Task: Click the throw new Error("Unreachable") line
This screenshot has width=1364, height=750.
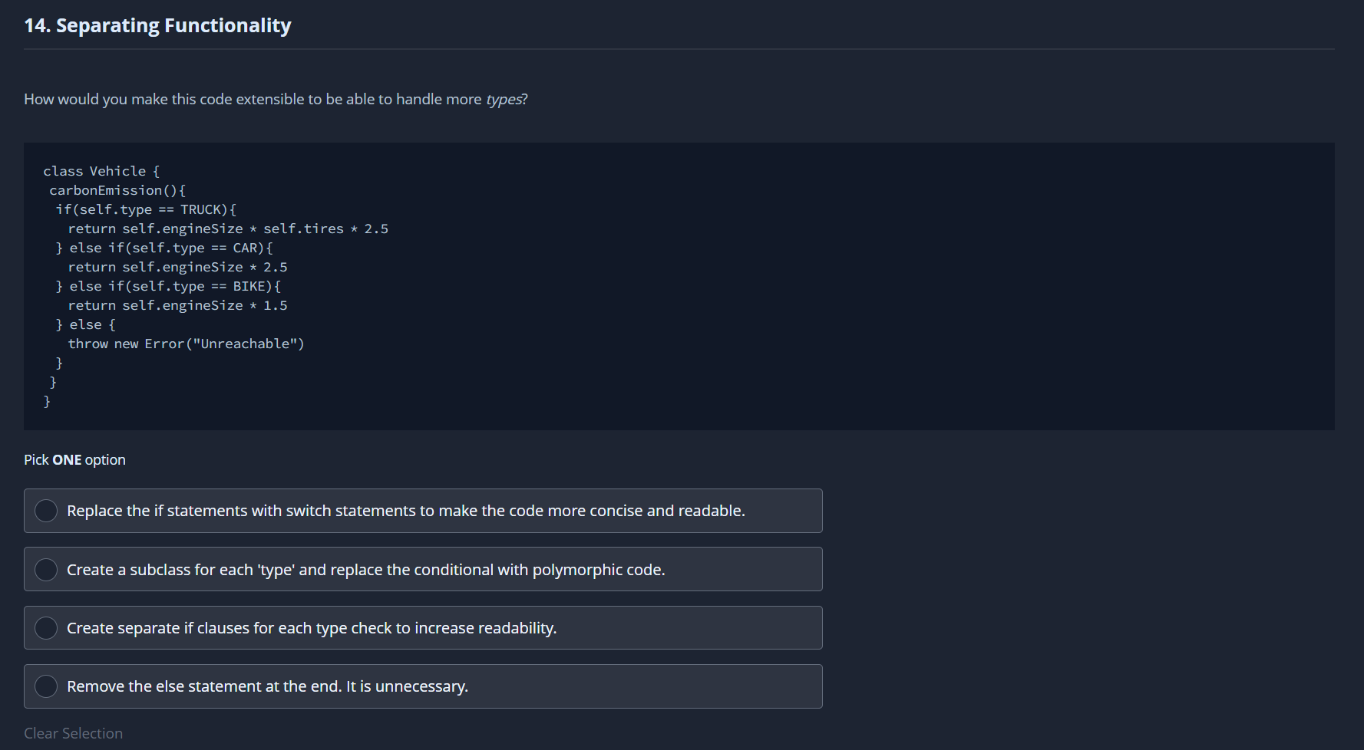Action: [x=186, y=344]
